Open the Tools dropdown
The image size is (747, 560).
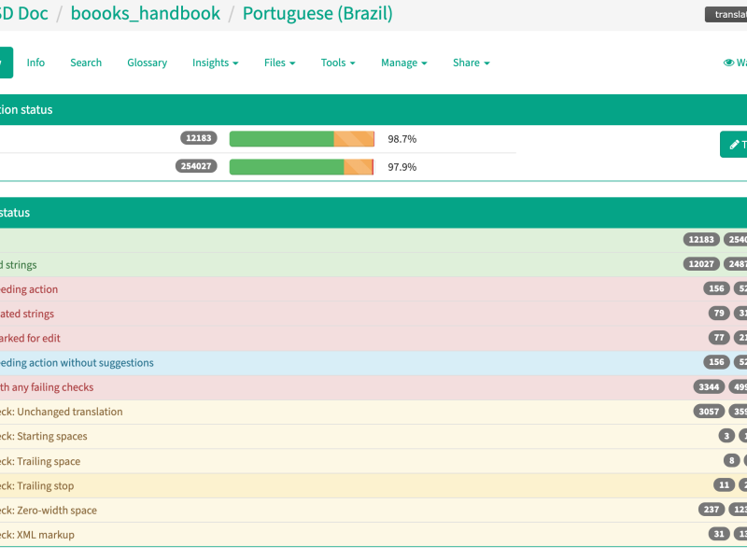coord(338,63)
